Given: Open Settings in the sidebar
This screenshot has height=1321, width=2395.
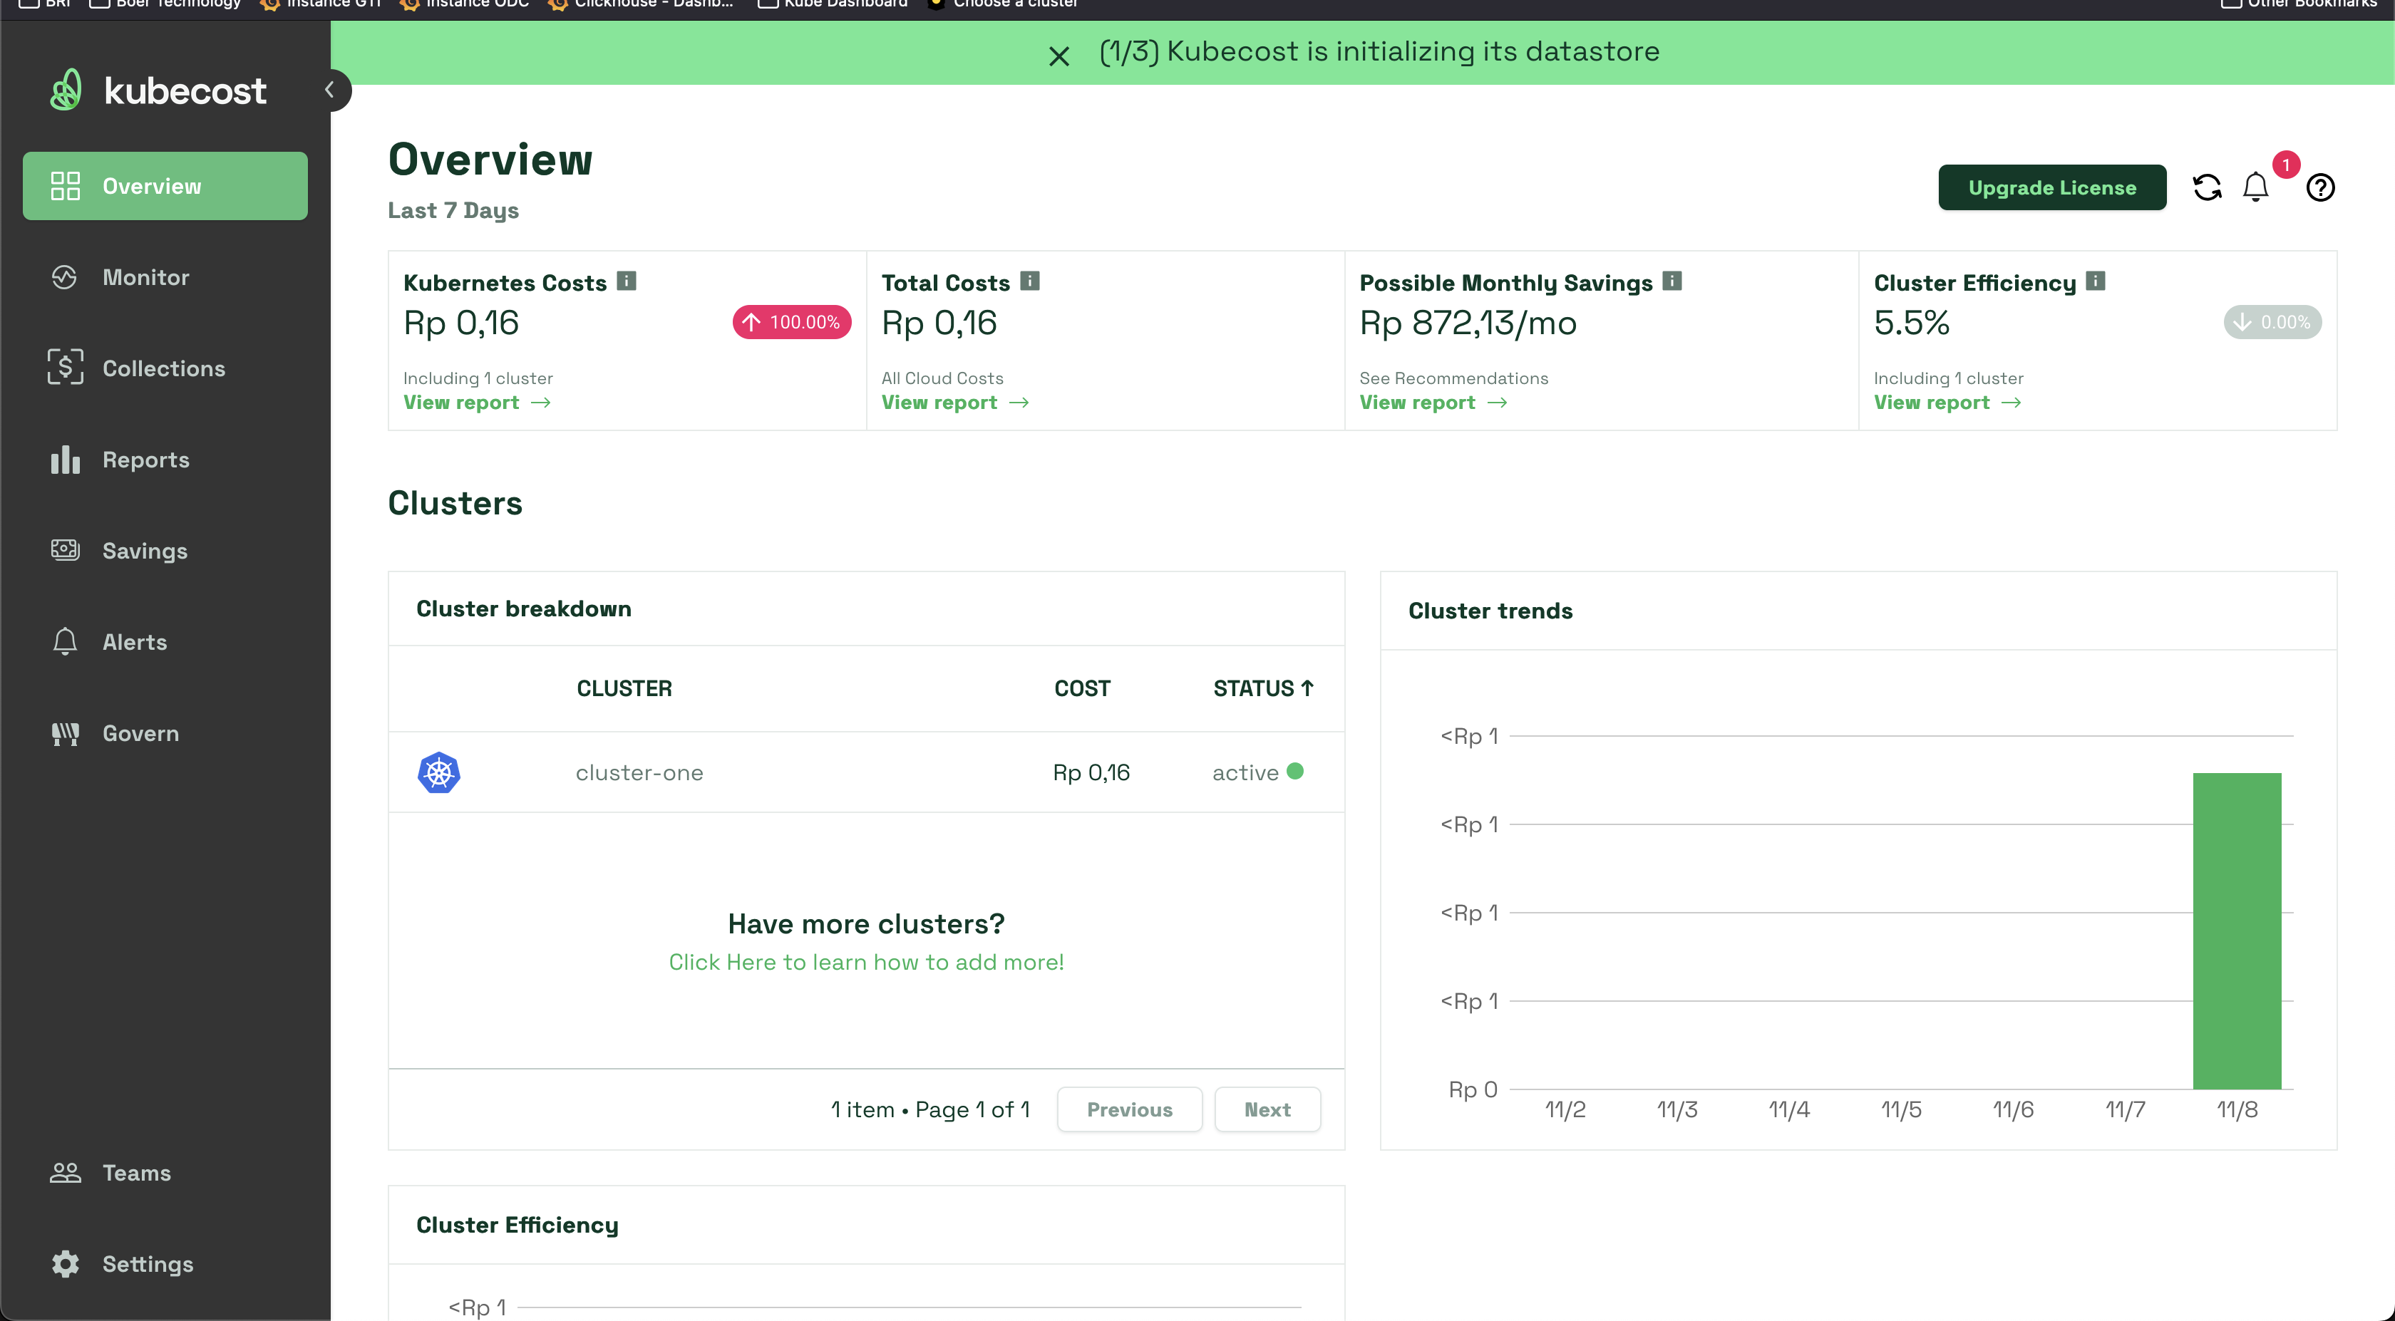Looking at the screenshot, I should [x=148, y=1263].
